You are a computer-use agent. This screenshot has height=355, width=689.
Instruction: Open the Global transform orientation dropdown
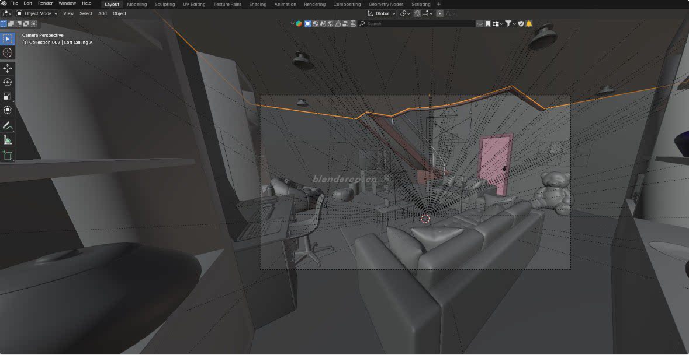(x=381, y=13)
